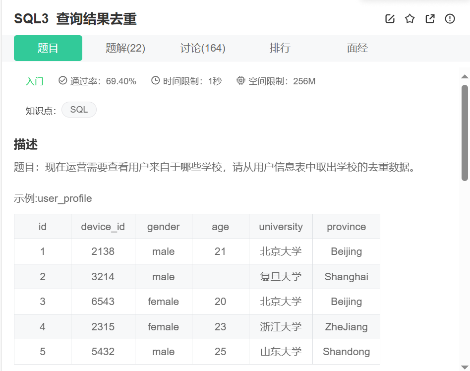Click the 描述 section heading

click(26, 144)
